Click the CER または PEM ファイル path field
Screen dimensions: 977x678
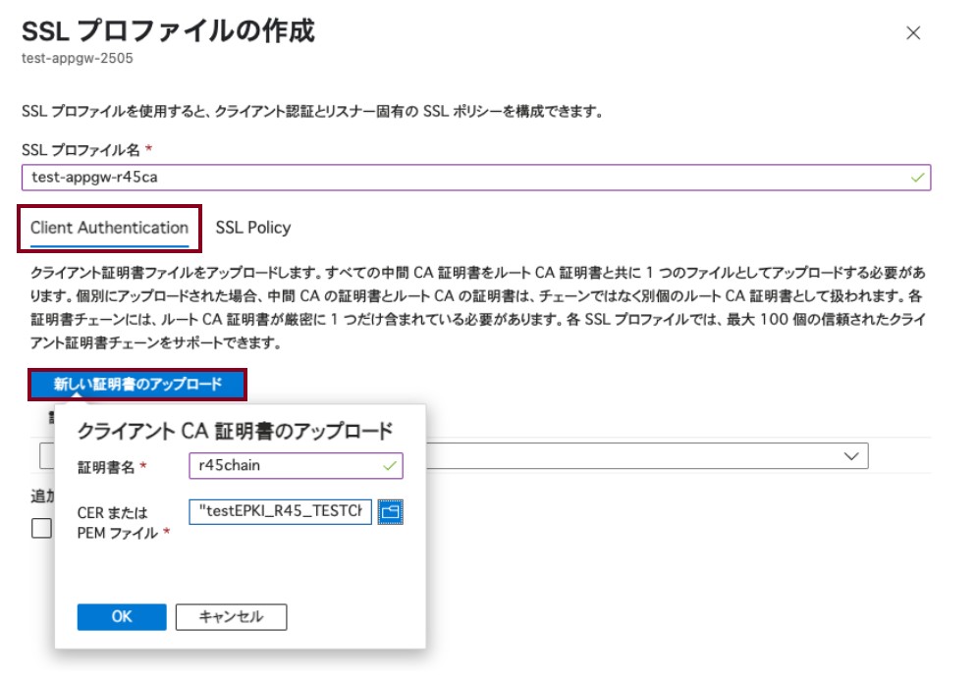coord(281,511)
